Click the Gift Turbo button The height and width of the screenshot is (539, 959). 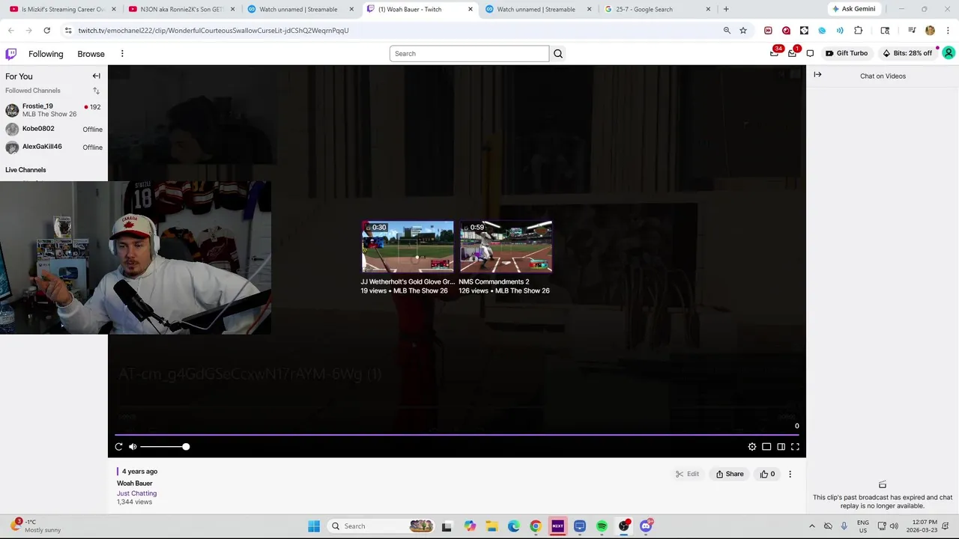[x=847, y=53]
